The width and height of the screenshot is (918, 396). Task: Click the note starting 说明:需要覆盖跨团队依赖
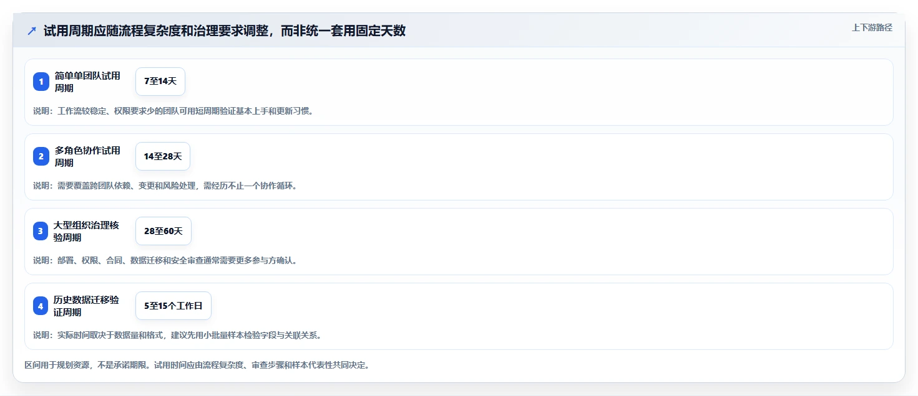pos(165,186)
